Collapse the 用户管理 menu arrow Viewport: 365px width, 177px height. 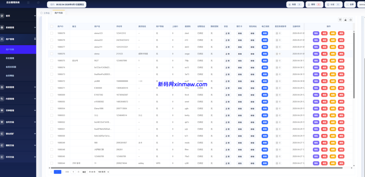(35, 39)
